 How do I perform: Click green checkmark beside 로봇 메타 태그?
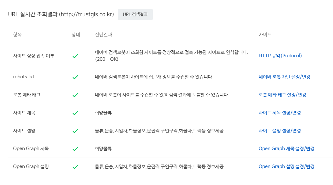point(75,95)
